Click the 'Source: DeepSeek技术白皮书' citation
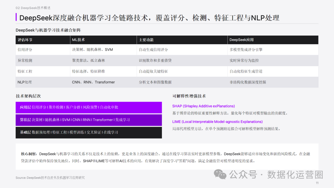 50,177
